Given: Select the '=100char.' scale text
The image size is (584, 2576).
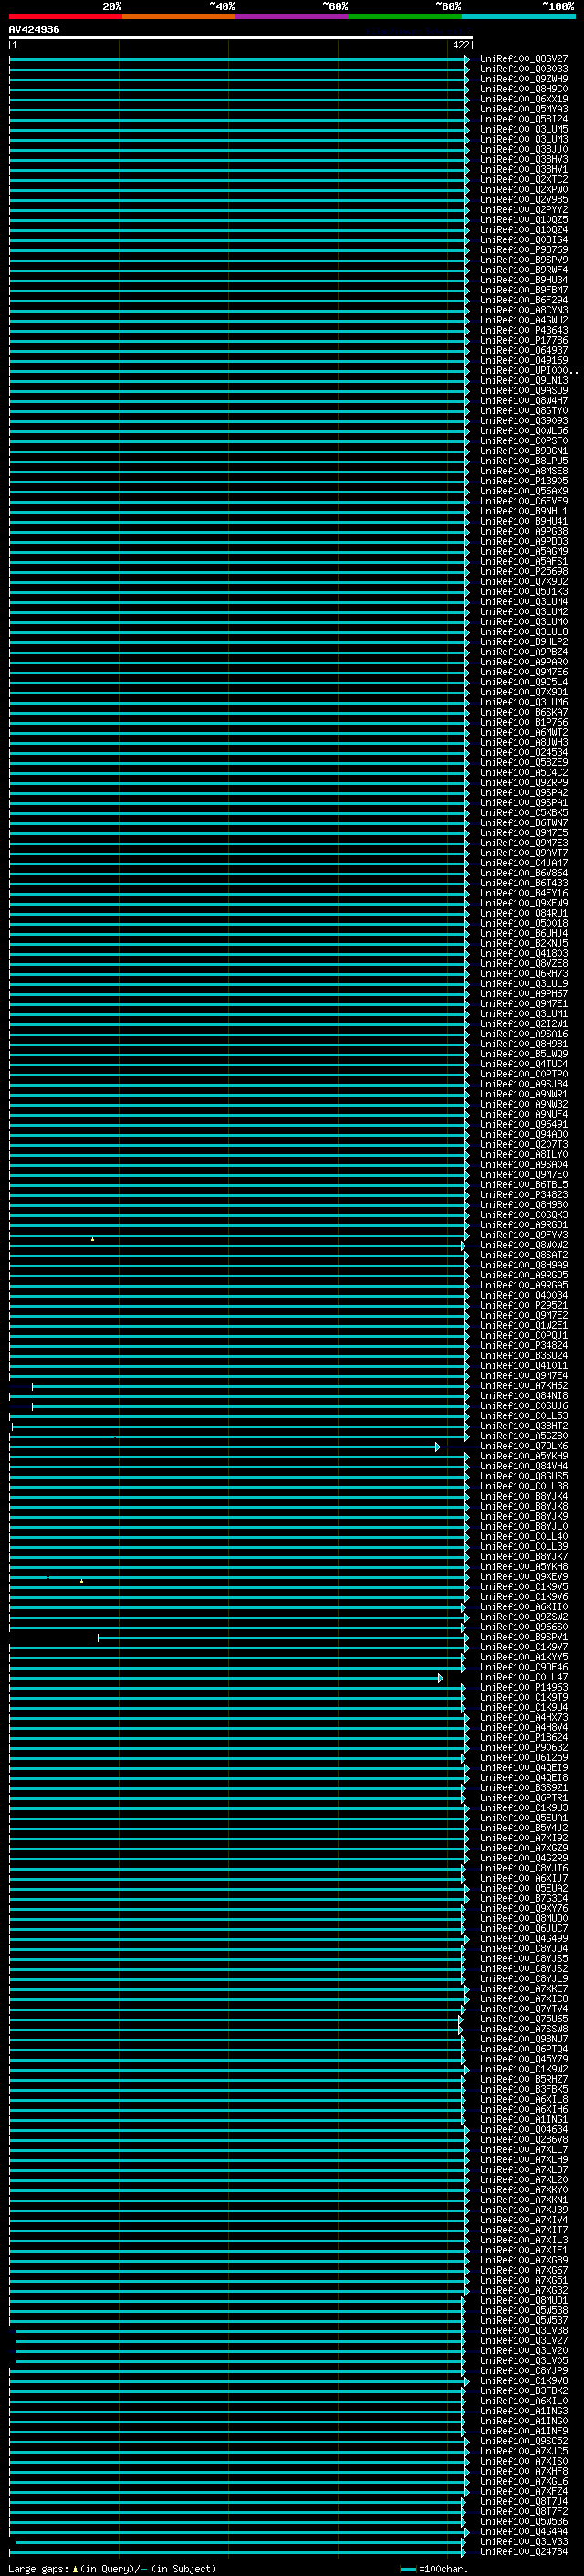Looking at the screenshot, I should click(443, 2568).
